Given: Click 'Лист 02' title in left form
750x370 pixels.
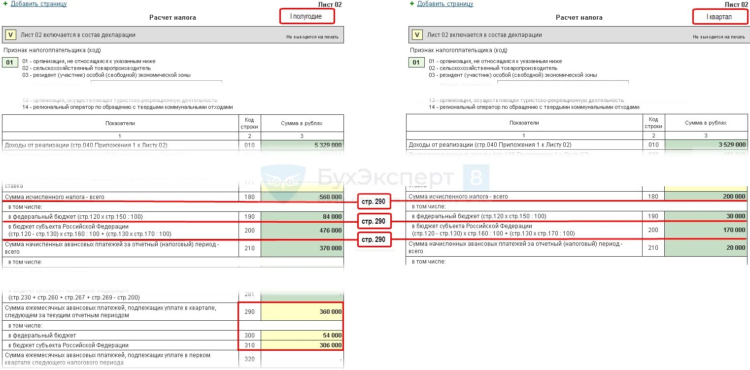Looking at the screenshot, I should pyautogui.click(x=330, y=4).
